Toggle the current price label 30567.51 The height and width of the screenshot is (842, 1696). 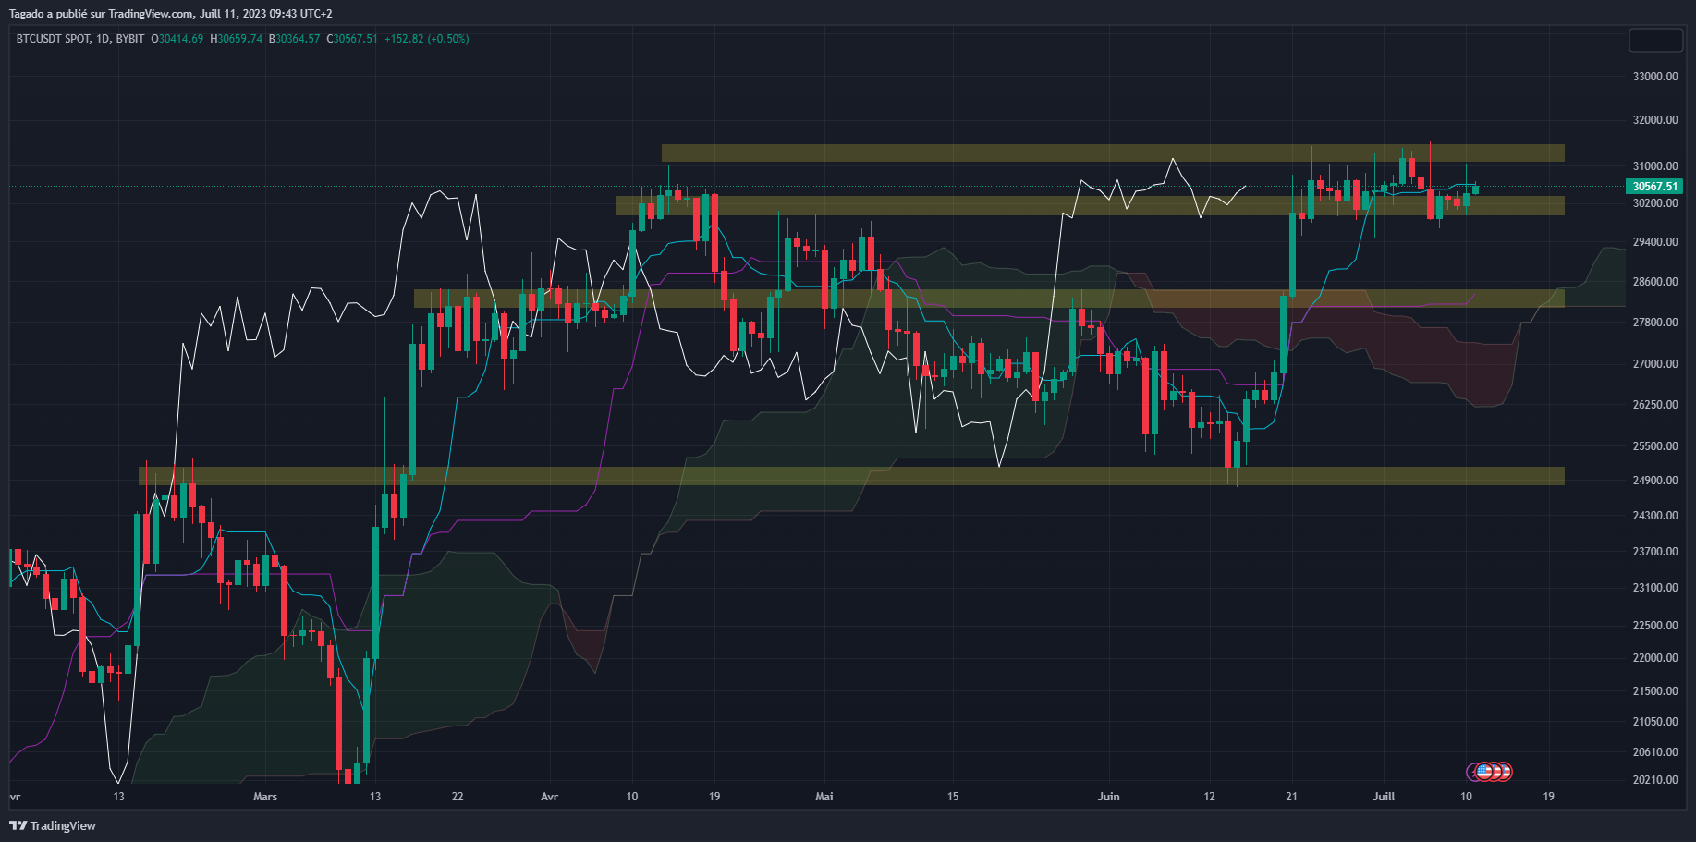1654,186
